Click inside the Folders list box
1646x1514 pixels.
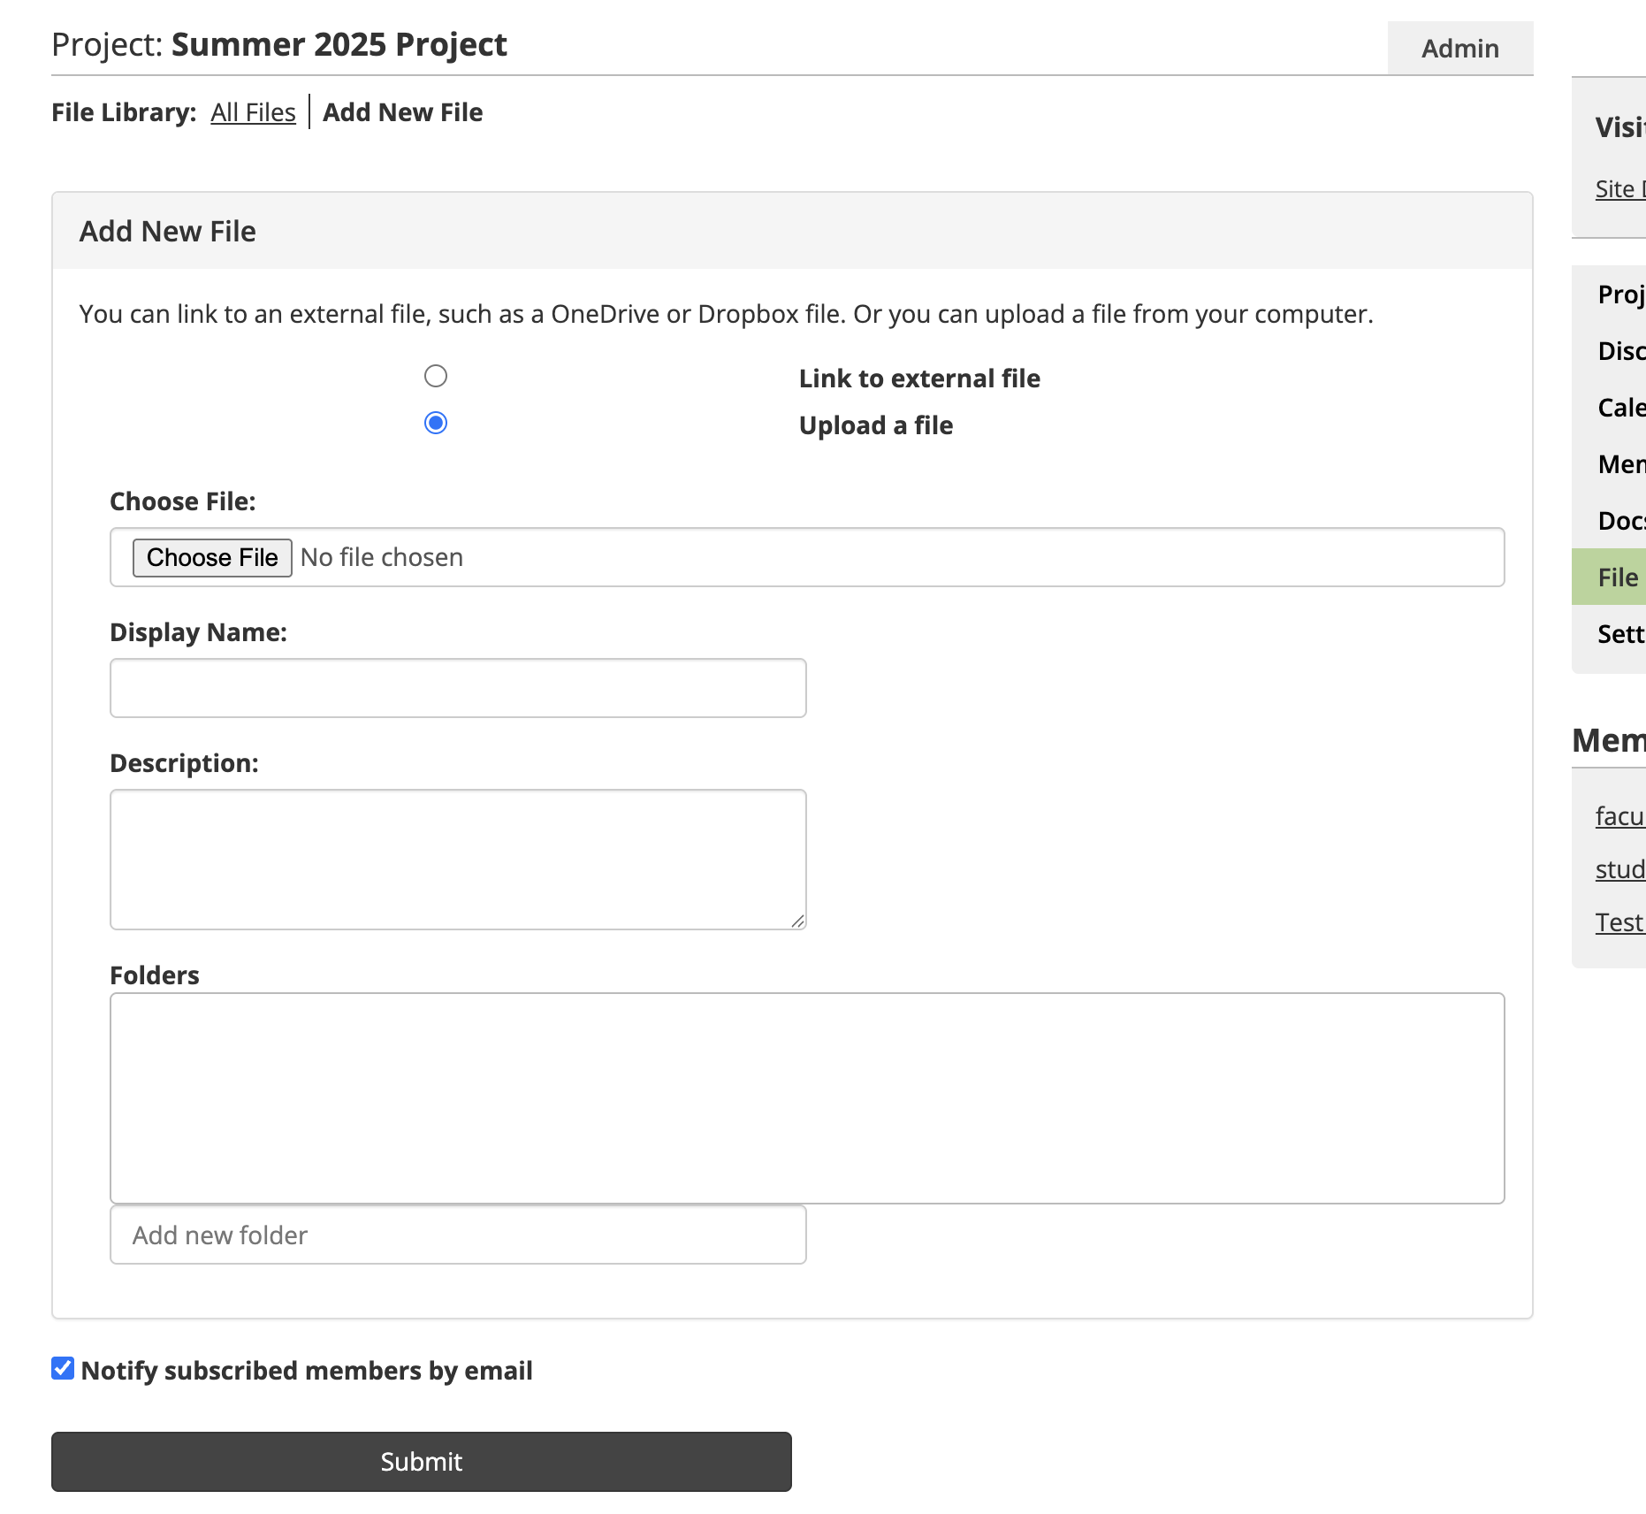[x=806, y=1097]
